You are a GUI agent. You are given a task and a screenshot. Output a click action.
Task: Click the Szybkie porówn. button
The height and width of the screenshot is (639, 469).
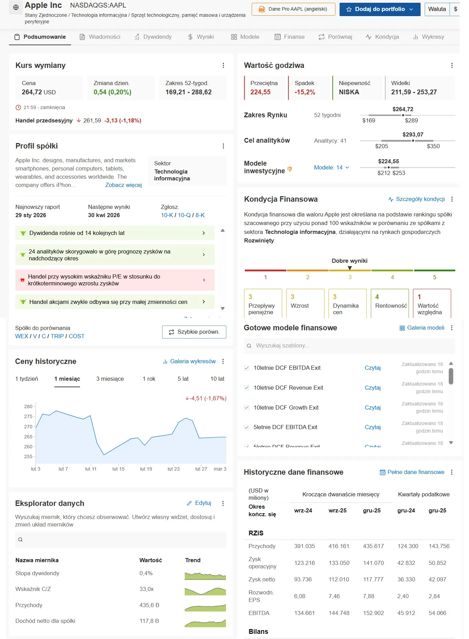click(x=194, y=332)
